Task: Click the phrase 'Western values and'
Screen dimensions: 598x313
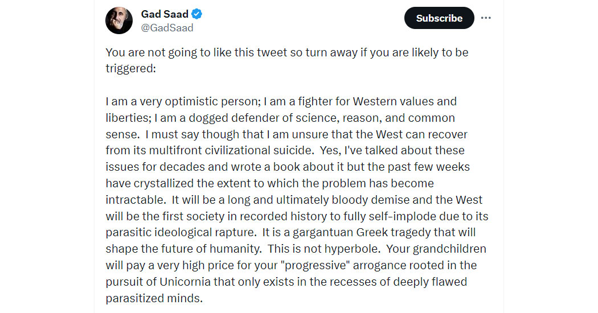Action: [404, 101]
